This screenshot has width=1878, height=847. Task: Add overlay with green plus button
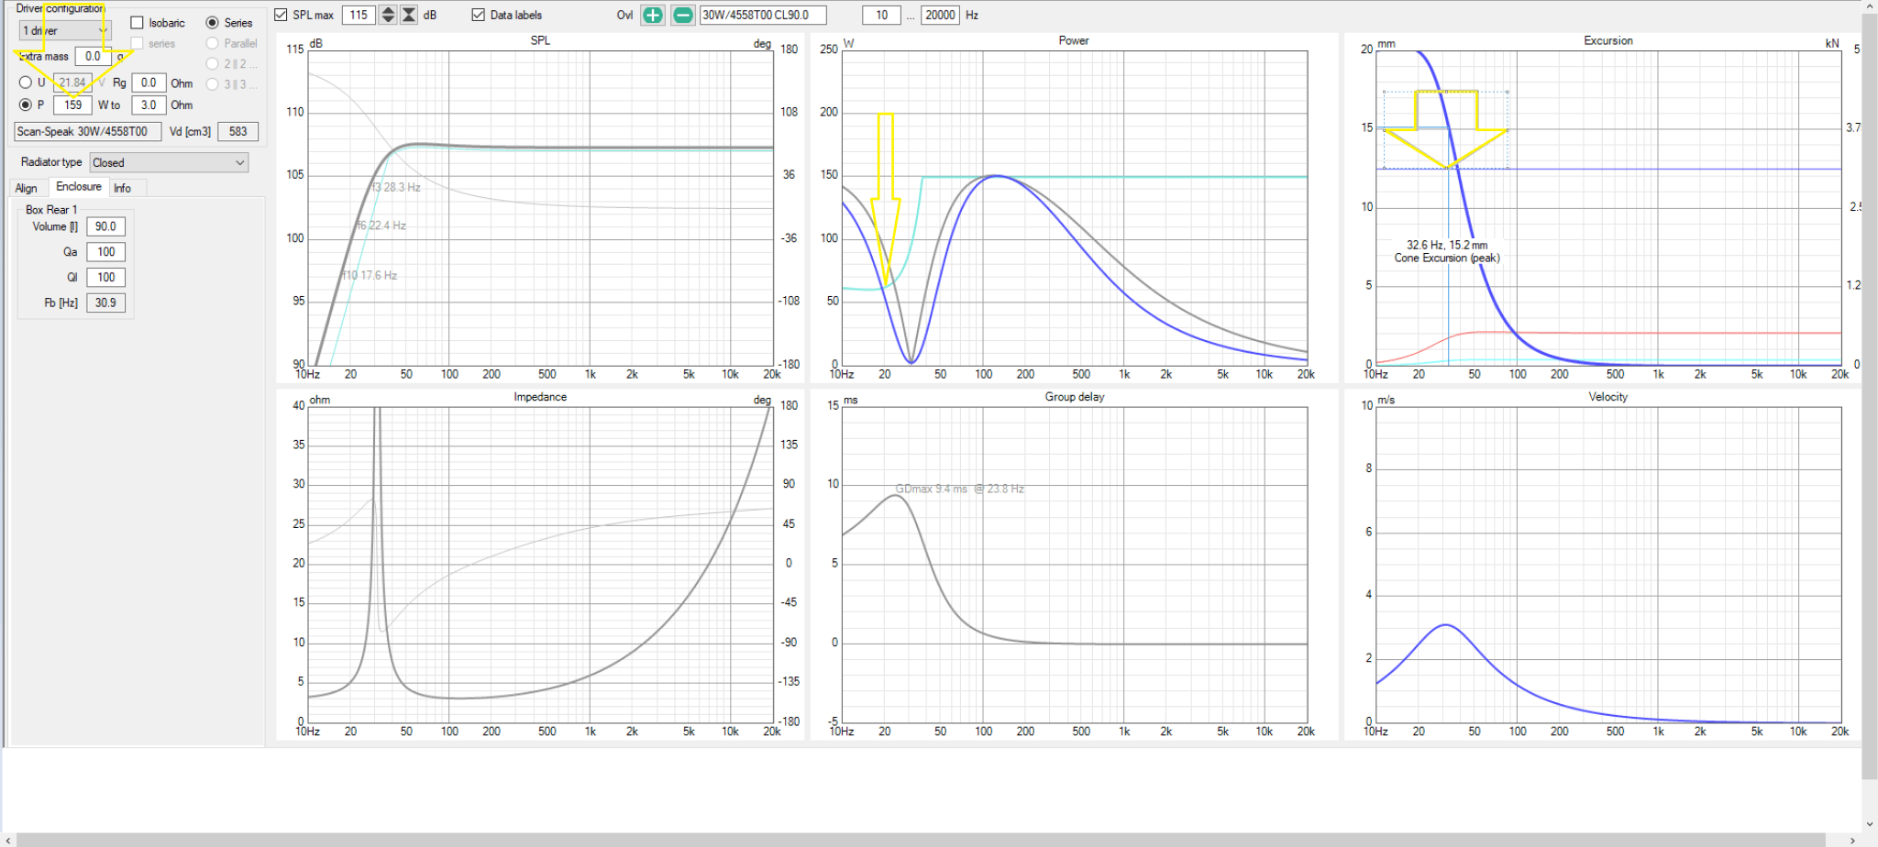652,15
